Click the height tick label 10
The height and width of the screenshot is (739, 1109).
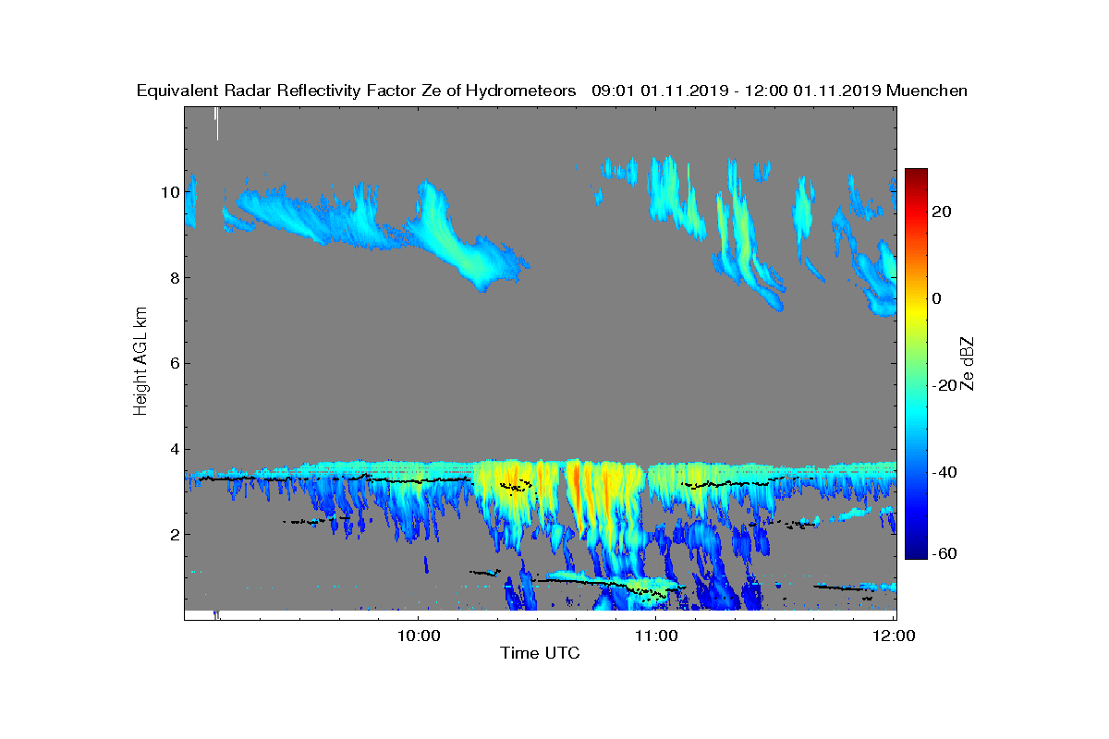pyautogui.click(x=170, y=192)
